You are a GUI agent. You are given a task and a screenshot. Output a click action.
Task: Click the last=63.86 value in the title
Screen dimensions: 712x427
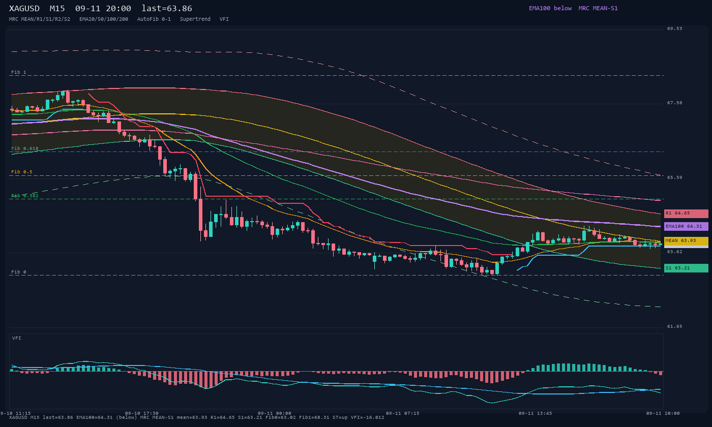coord(167,9)
